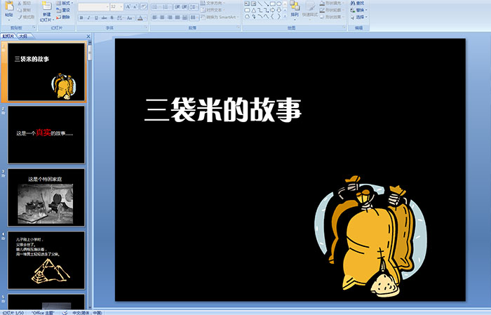Open the Change Case (Aa) menu

[130, 18]
